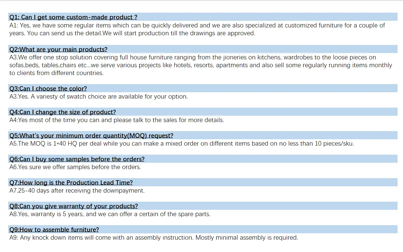The width and height of the screenshot is (403, 252).
Task: Click the Q9 'How to assemble furniture?' heading
Action: click(54, 230)
